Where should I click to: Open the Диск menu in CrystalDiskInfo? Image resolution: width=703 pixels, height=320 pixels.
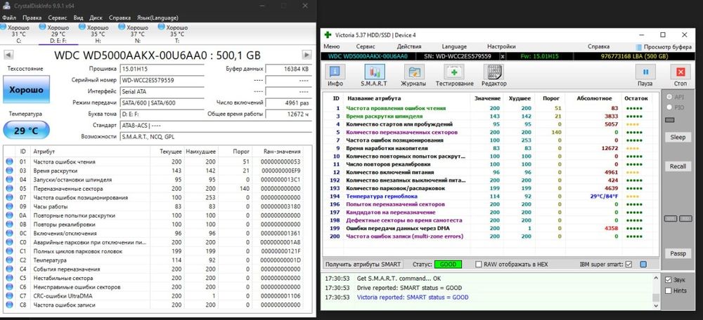click(96, 18)
